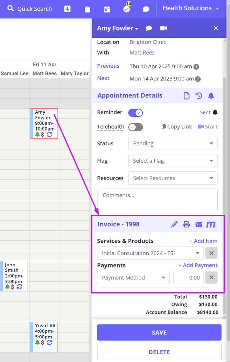The height and width of the screenshot is (362, 230).
Task: Email invoice using envelope icon
Action: [199, 224]
